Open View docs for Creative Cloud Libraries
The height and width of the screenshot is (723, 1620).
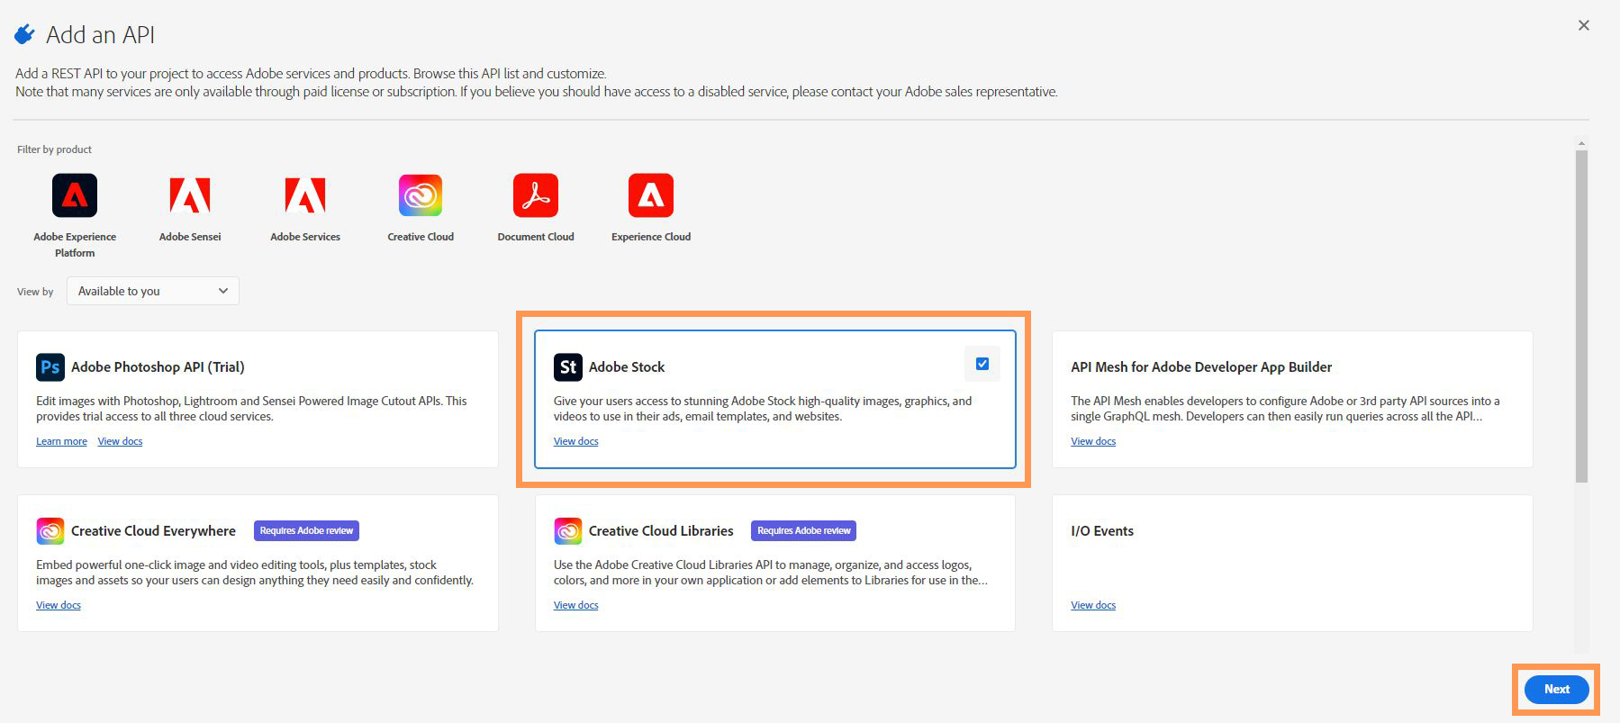(x=576, y=605)
